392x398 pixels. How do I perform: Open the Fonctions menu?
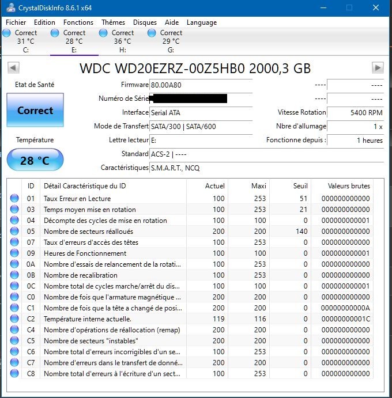click(78, 22)
